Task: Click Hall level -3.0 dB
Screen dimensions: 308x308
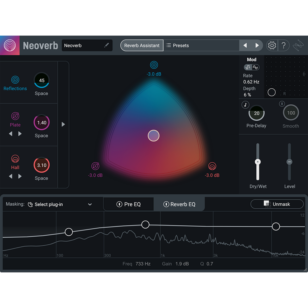Action: pyautogui.click(x=212, y=175)
